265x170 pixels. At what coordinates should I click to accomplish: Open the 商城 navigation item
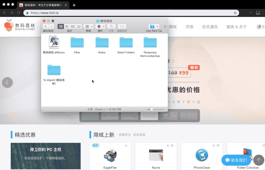(172, 27)
